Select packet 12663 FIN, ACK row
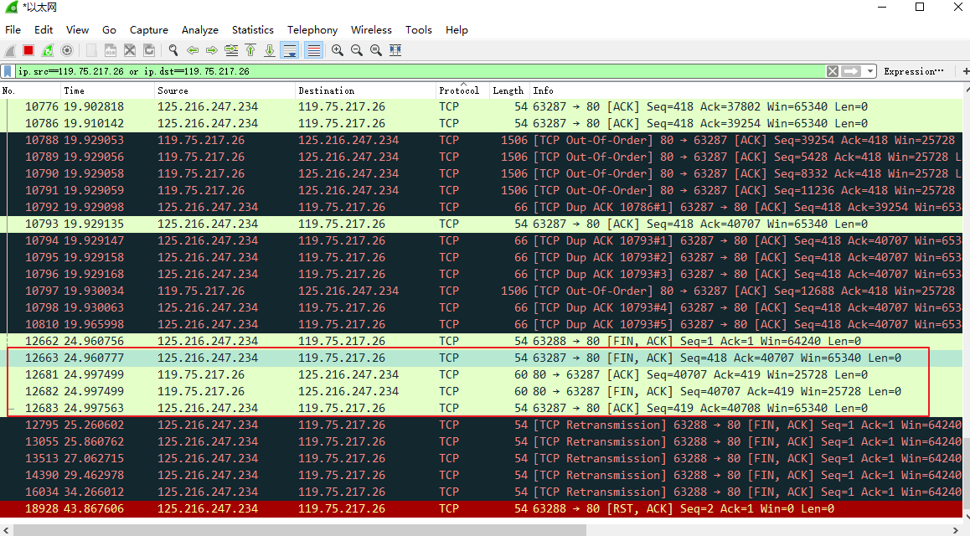The width and height of the screenshot is (970, 536). click(482, 358)
